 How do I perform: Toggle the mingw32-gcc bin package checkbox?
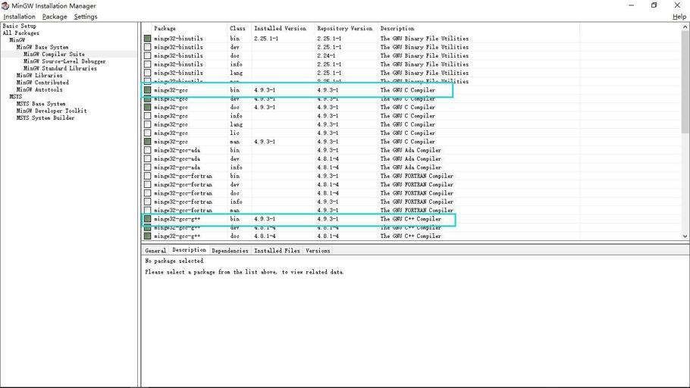(x=147, y=89)
